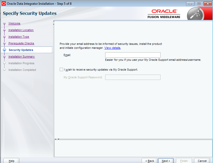Click the Installation Type step bullet
The image size is (213, 163).
point(5,37)
